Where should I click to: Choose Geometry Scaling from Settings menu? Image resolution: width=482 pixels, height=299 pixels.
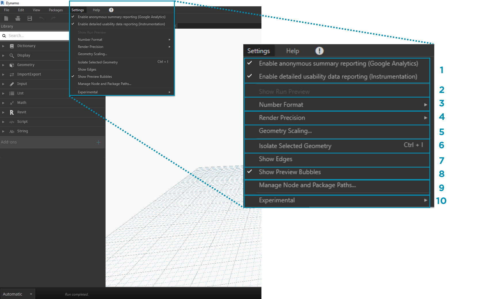tap(92, 54)
